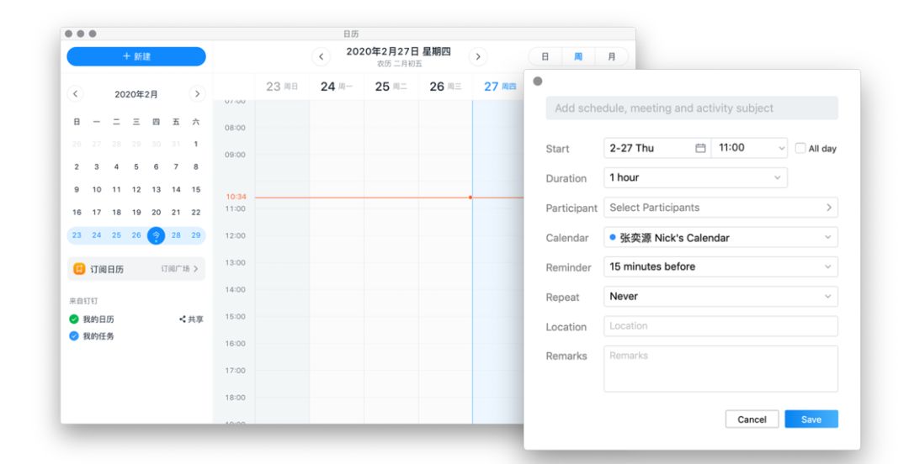Open the Duration dropdown showing 1 hour
This screenshot has height=464, width=909.
[x=695, y=178]
